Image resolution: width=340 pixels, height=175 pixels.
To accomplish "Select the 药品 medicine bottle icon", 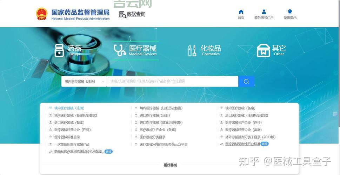I will (59, 51).
